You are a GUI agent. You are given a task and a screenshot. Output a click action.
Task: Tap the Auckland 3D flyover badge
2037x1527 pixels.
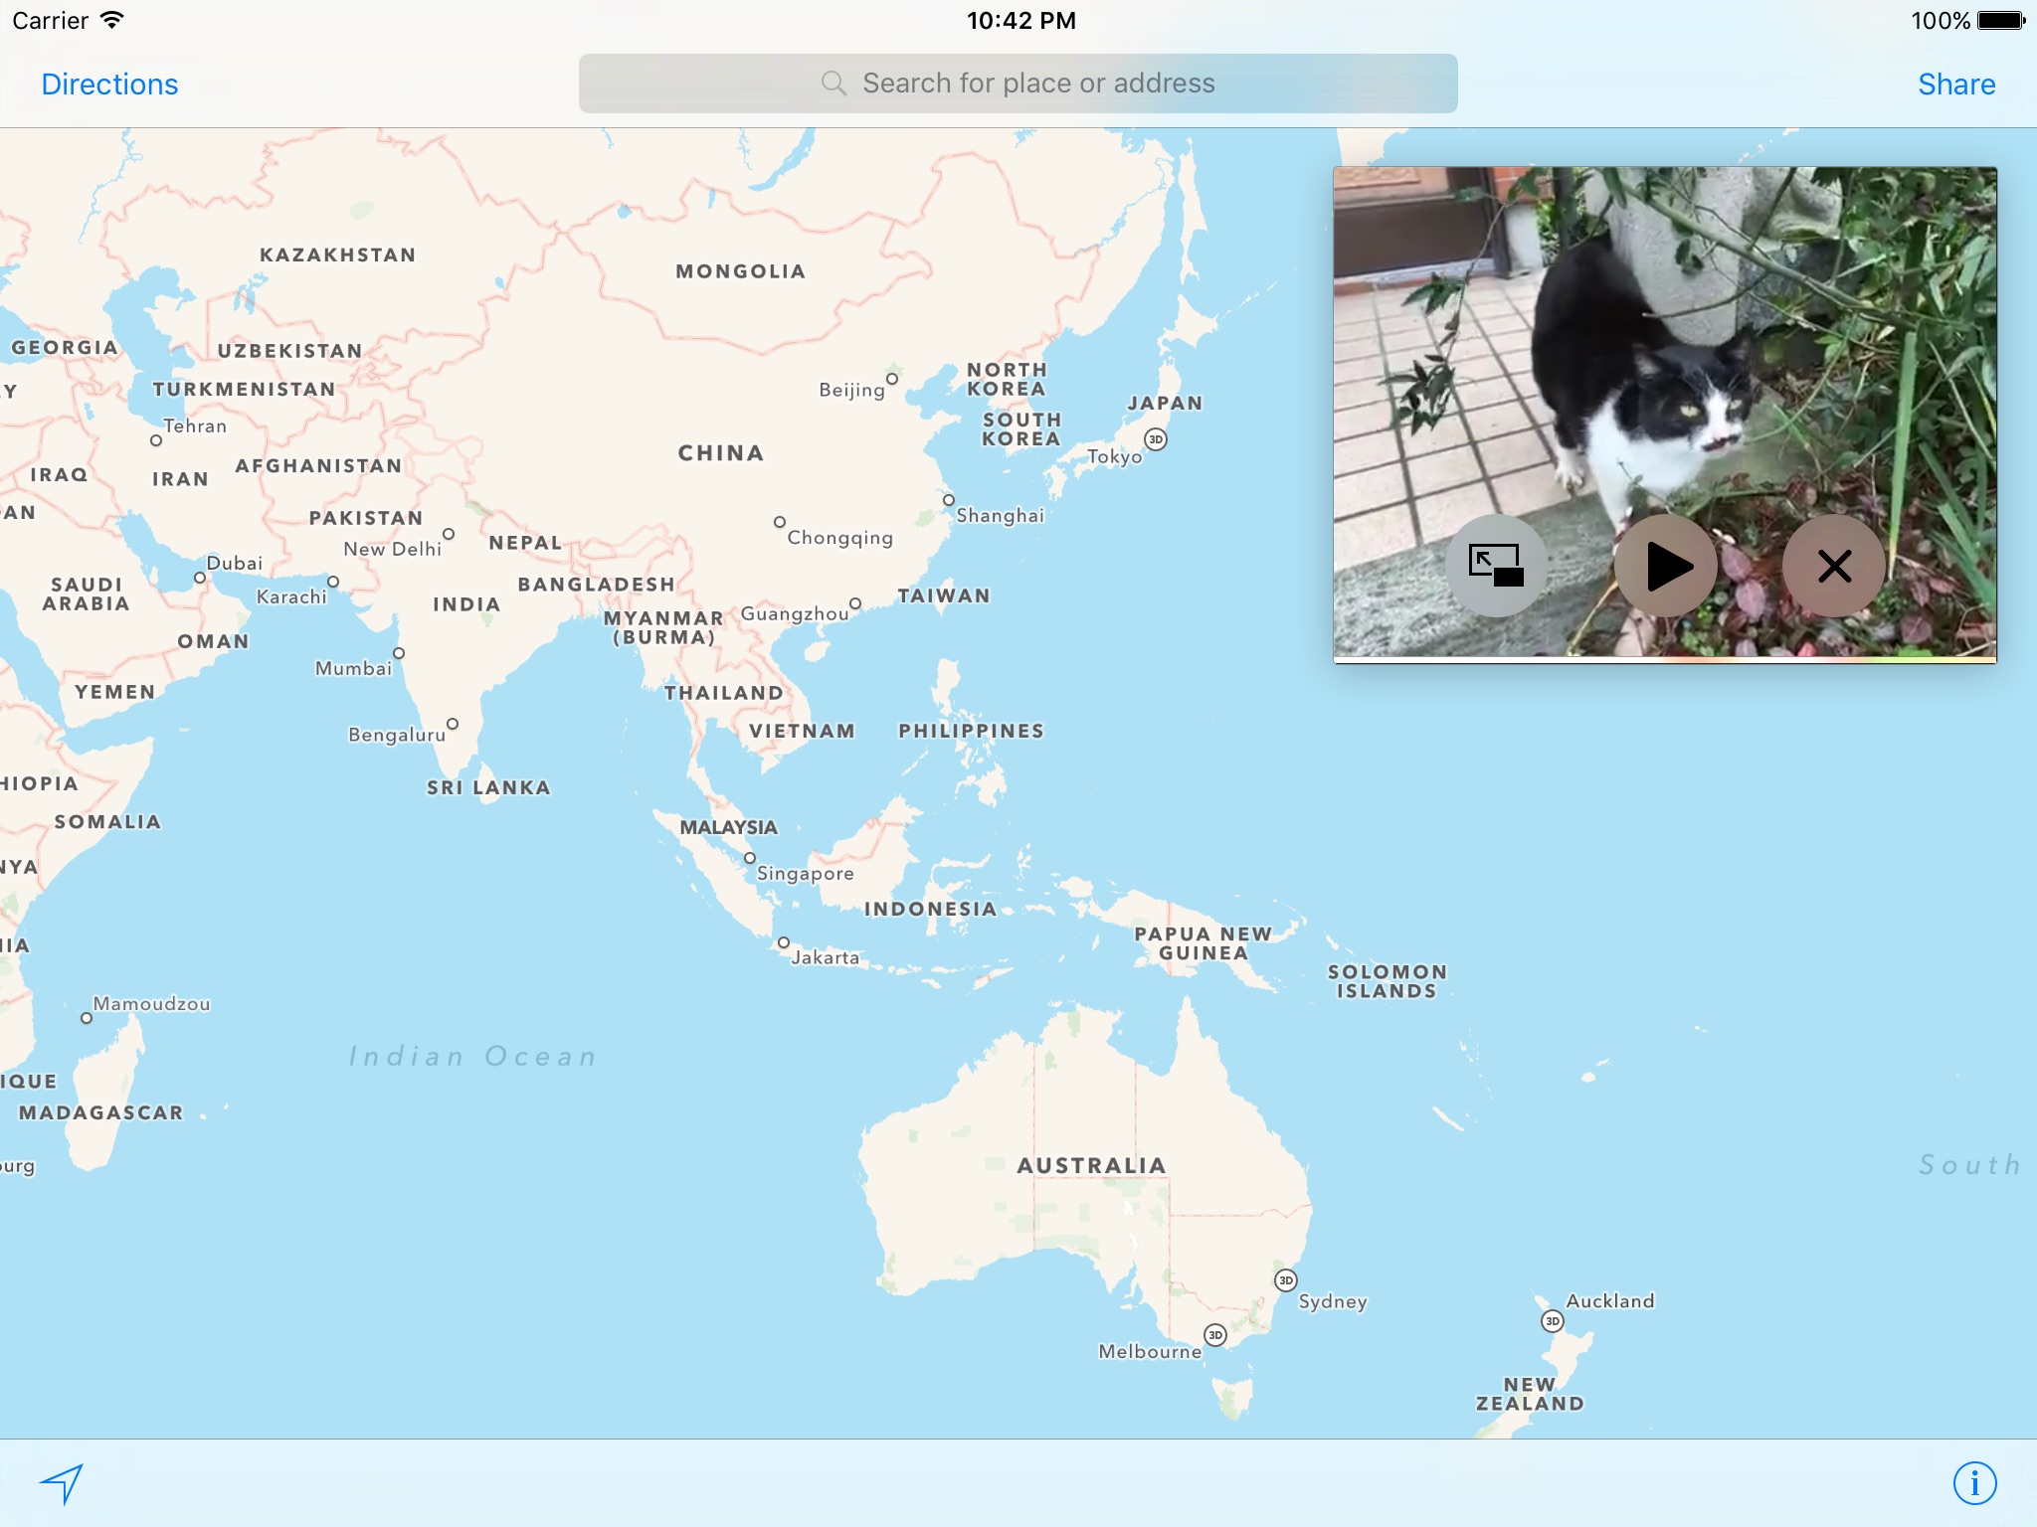point(1552,1321)
